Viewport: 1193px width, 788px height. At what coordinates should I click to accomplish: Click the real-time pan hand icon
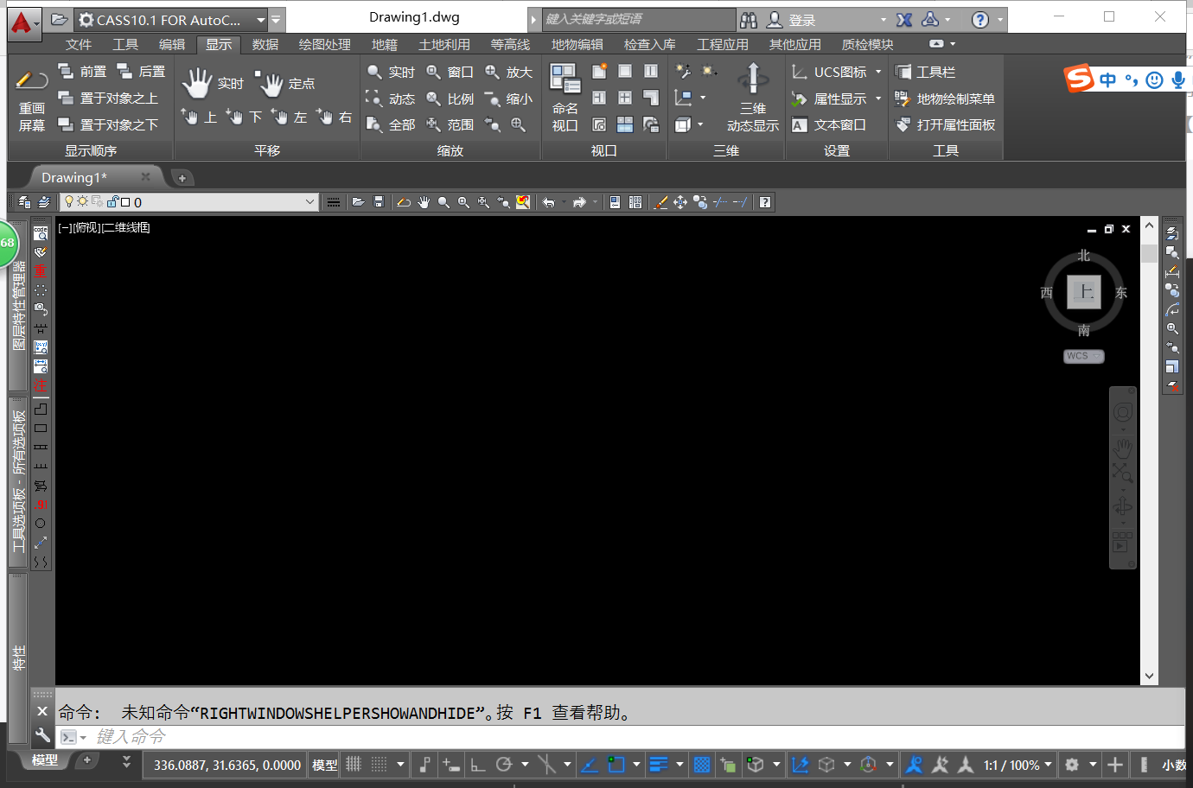[x=197, y=83]
